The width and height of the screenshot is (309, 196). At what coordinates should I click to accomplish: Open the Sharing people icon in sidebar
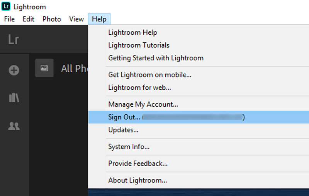pyautogui.click(x=14, y=126)
